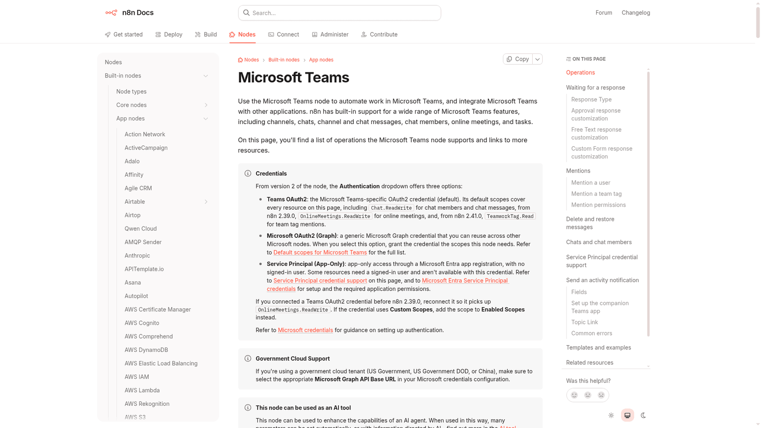The height and width of the screenshot is (428, 761).
Task: Select AWS Lambda in sidebar
Action: (142, 390)
